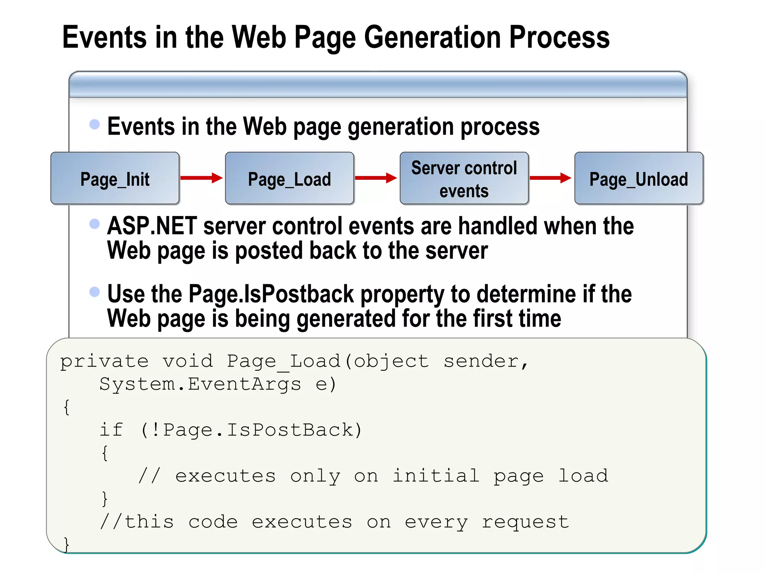The width and height of the screenshot is (765, 574).
Task: Click bullet before 'Events in the Web page'
Action: (95, 124)
